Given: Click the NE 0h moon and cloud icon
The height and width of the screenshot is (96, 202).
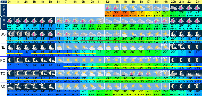Looking at the screenshot, I should [11, 47].
